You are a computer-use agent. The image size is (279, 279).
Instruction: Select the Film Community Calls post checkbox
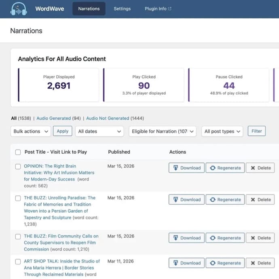click(18, 237)
